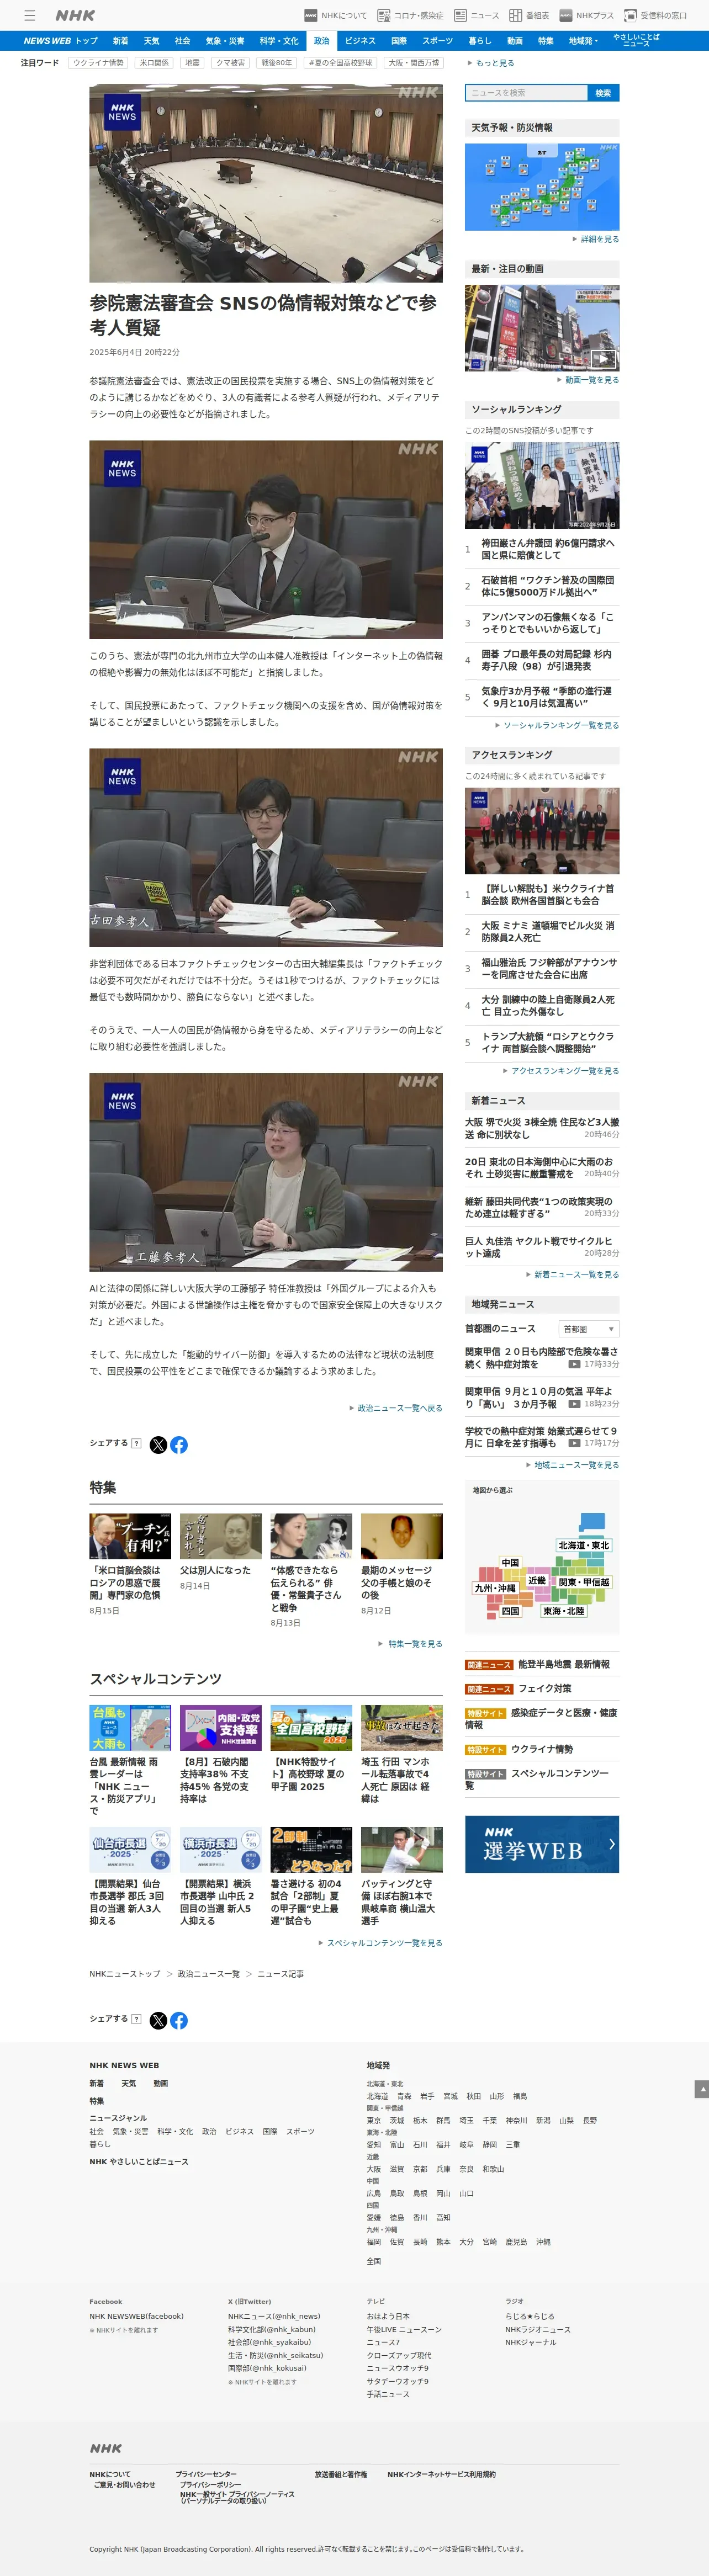This screenshot has width=709, height=2576.
Task: Open footer link NHKニュース(@nhk_news)
Action: pyautogui.click(x=274, y=2316)
